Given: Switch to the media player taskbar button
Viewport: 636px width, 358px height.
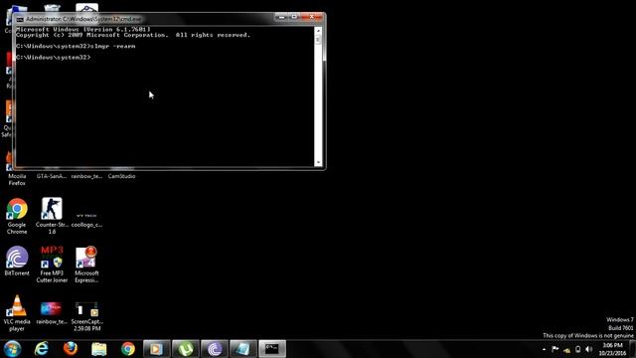Looking at the screenshot, I should [157, 349].
